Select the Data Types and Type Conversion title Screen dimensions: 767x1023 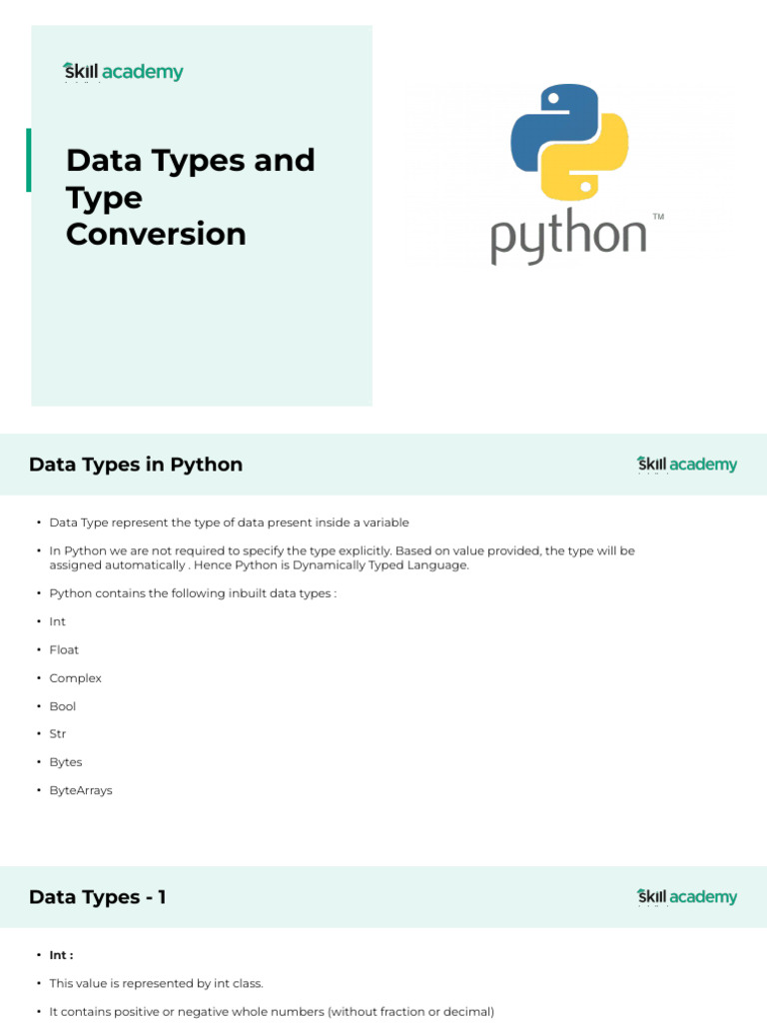(x=190, y=197)
